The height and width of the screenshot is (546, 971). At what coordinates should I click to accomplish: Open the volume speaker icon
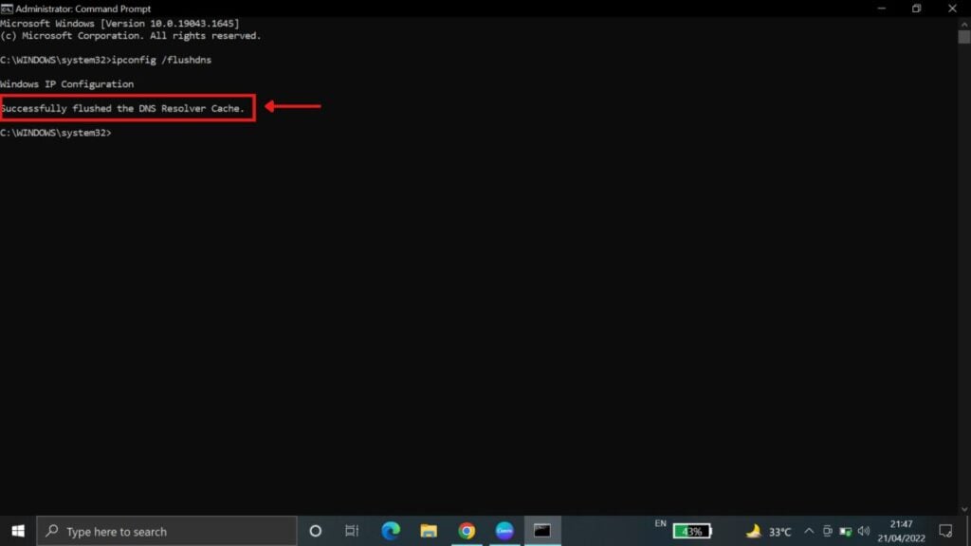click(864, 531)
